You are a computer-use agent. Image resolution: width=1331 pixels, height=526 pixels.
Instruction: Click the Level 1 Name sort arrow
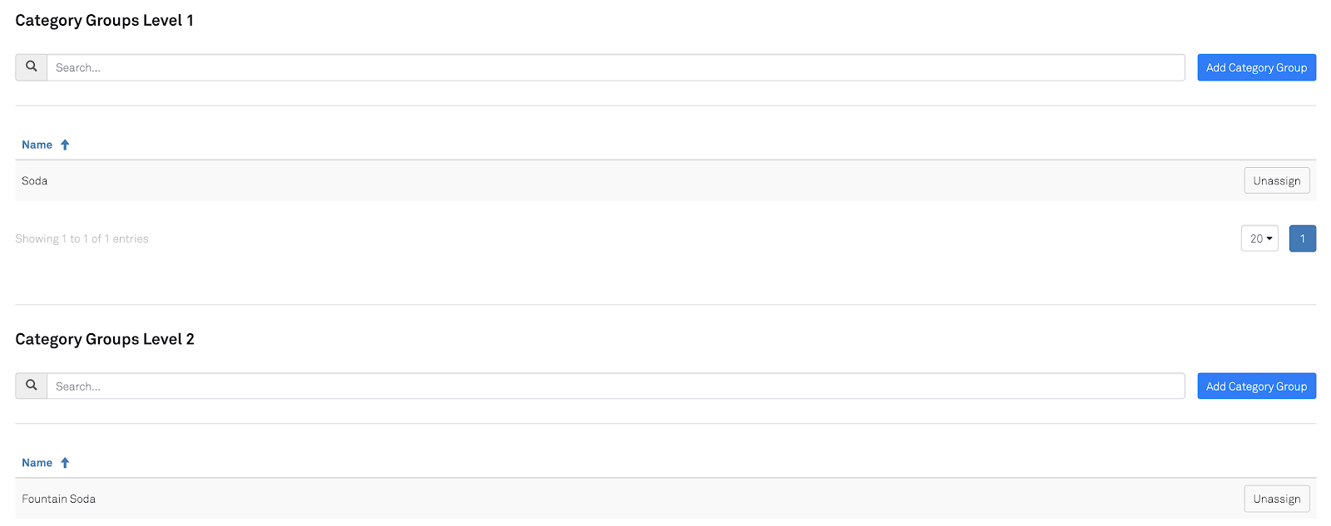pos(65,145)
